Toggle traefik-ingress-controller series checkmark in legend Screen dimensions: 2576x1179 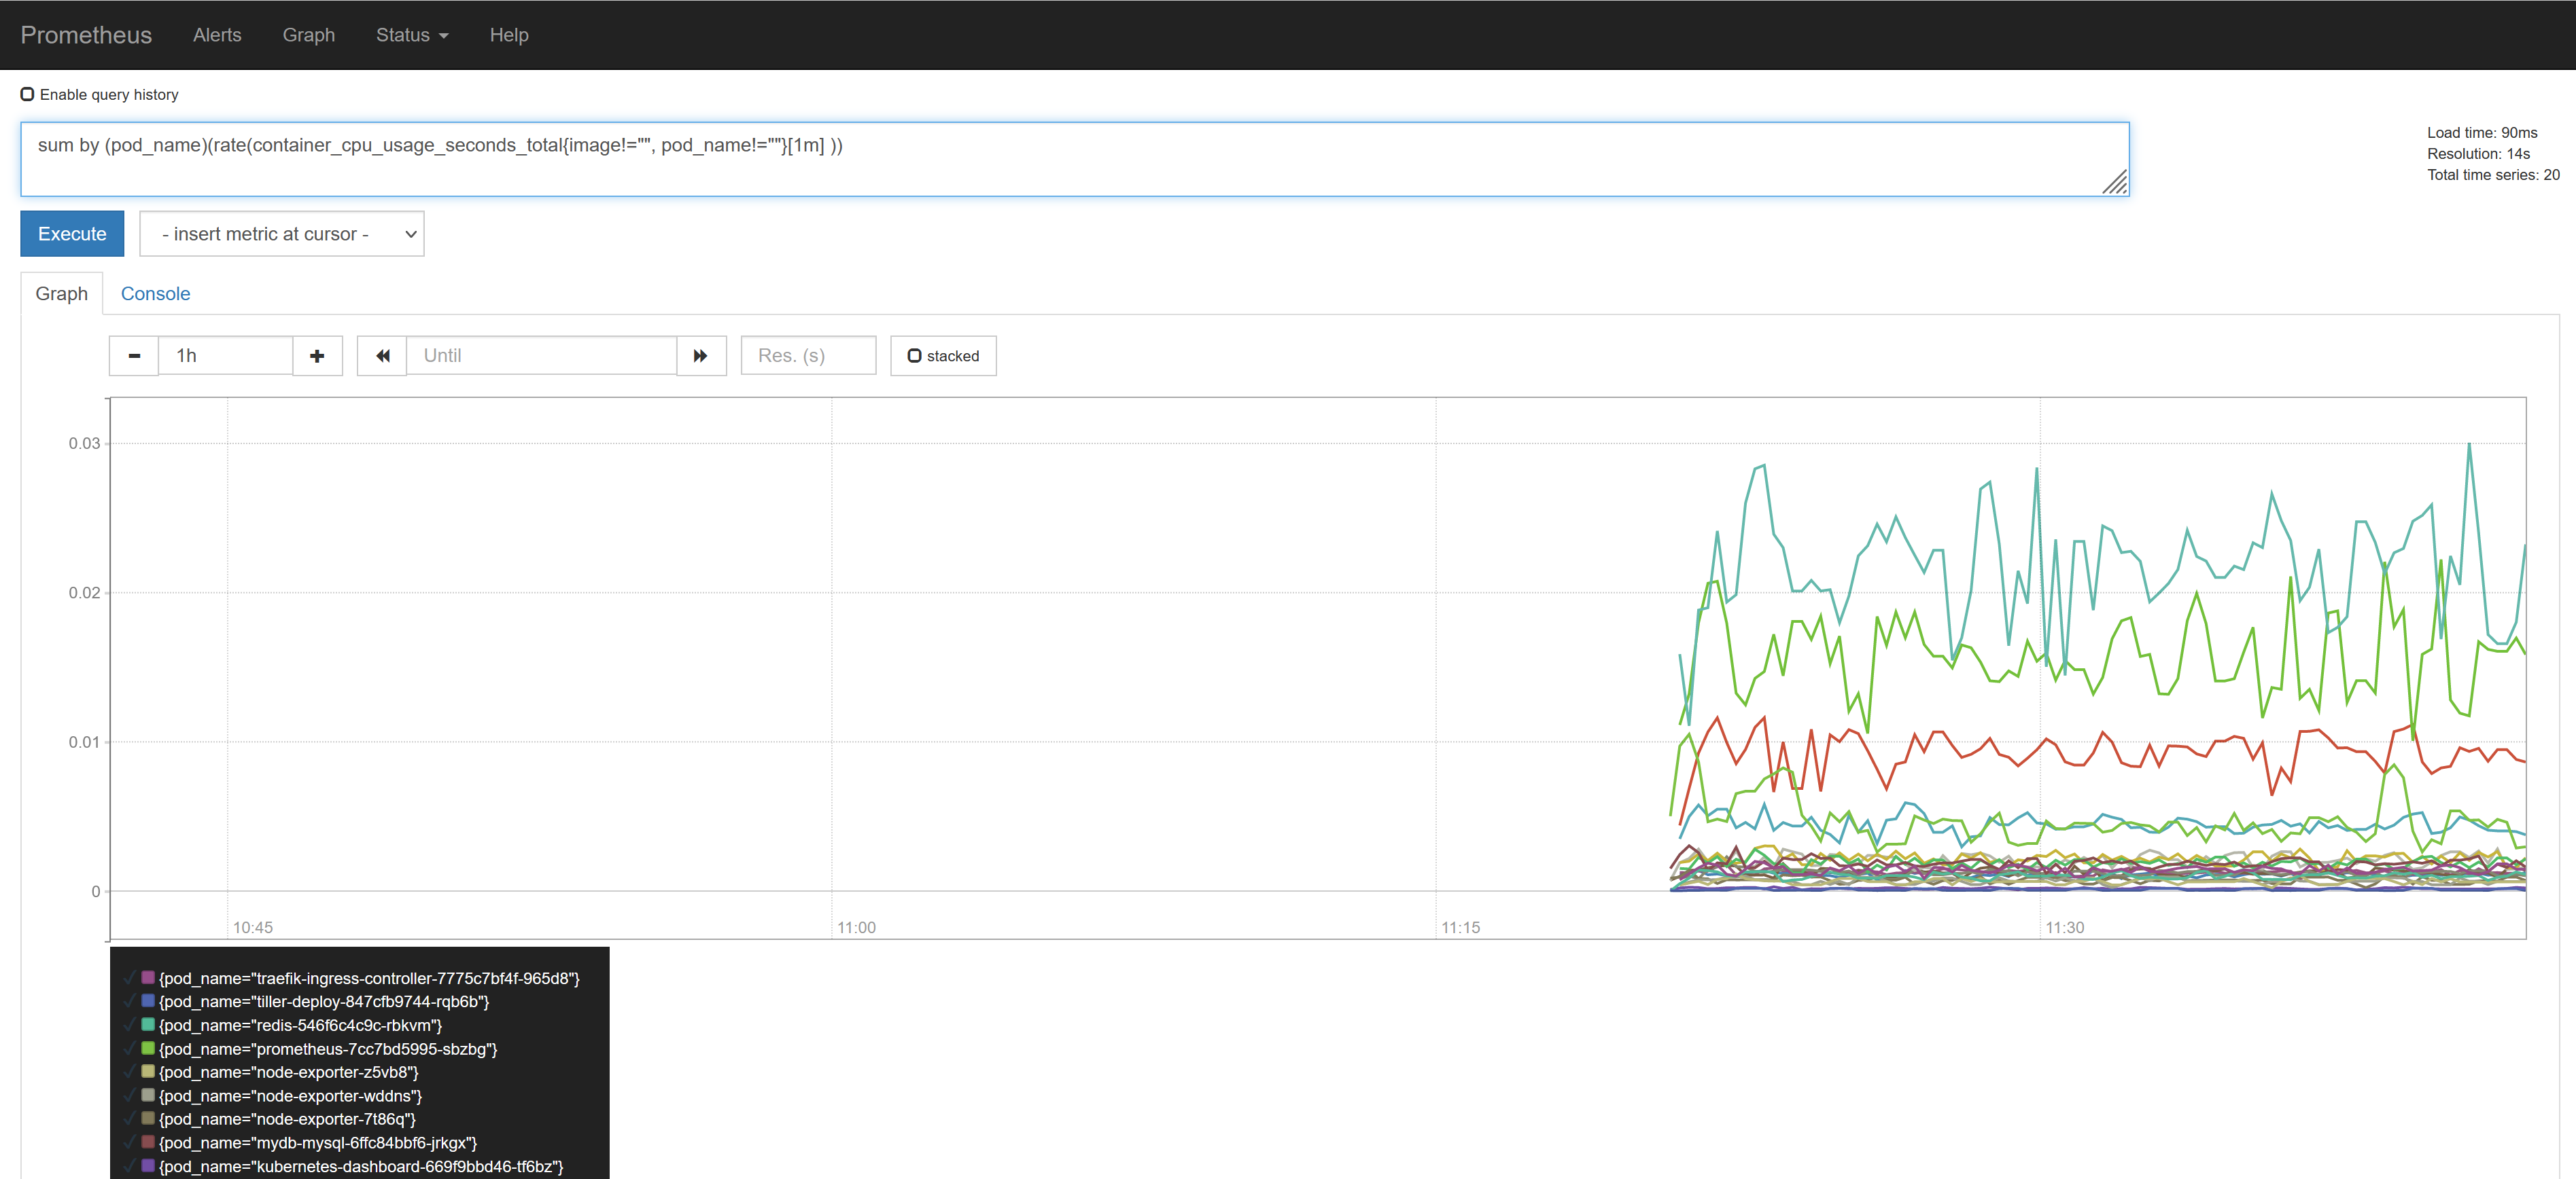130,977
